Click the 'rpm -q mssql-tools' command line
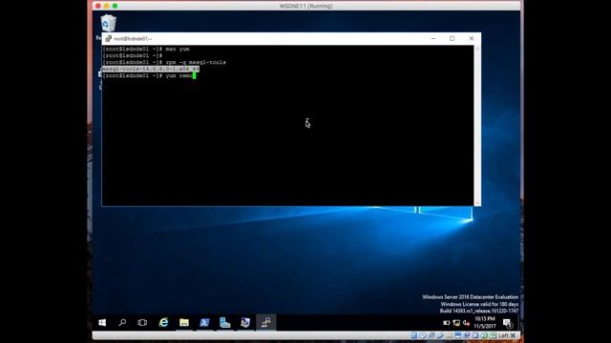 tap(164, 62)
